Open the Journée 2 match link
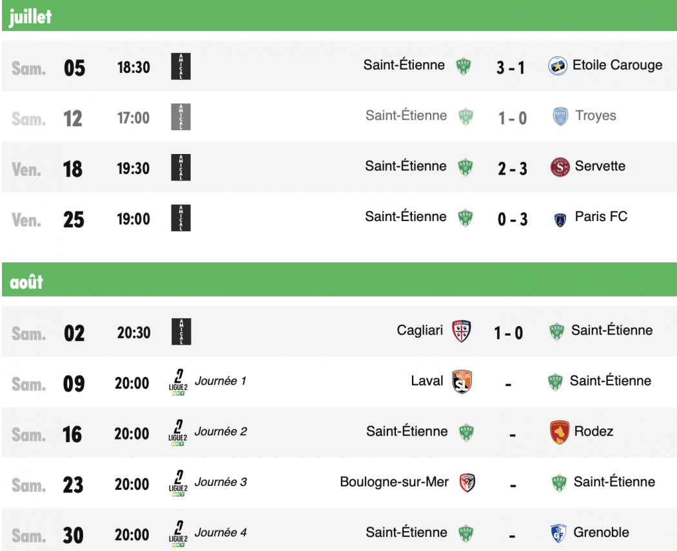 [221, 432]
